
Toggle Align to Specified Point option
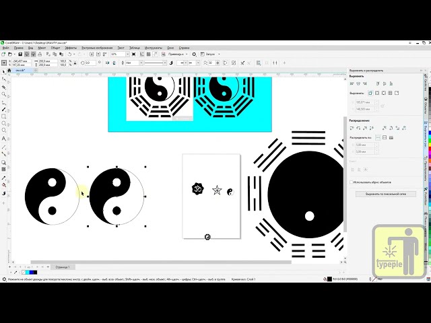(x=397, y=93)
